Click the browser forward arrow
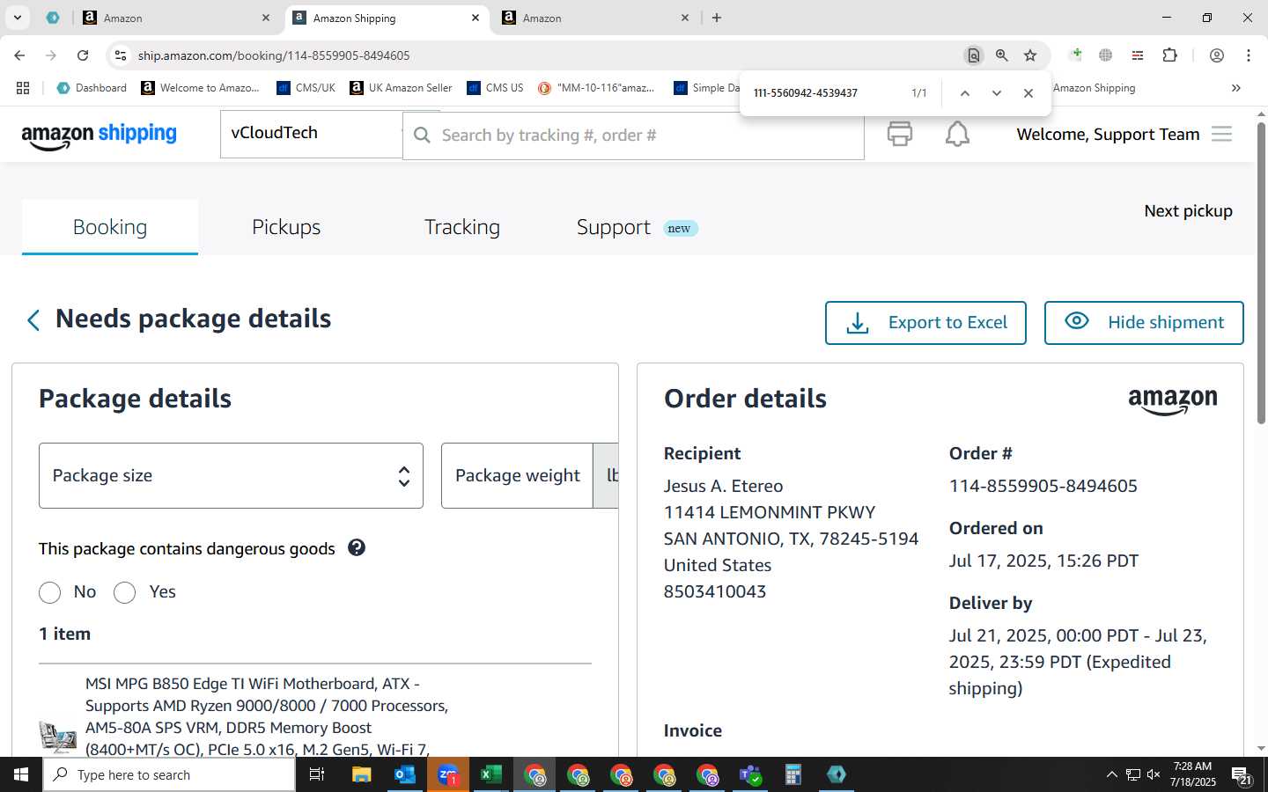Image resolution: width=1268 pixels, height=792 pixels. [51, 55]
